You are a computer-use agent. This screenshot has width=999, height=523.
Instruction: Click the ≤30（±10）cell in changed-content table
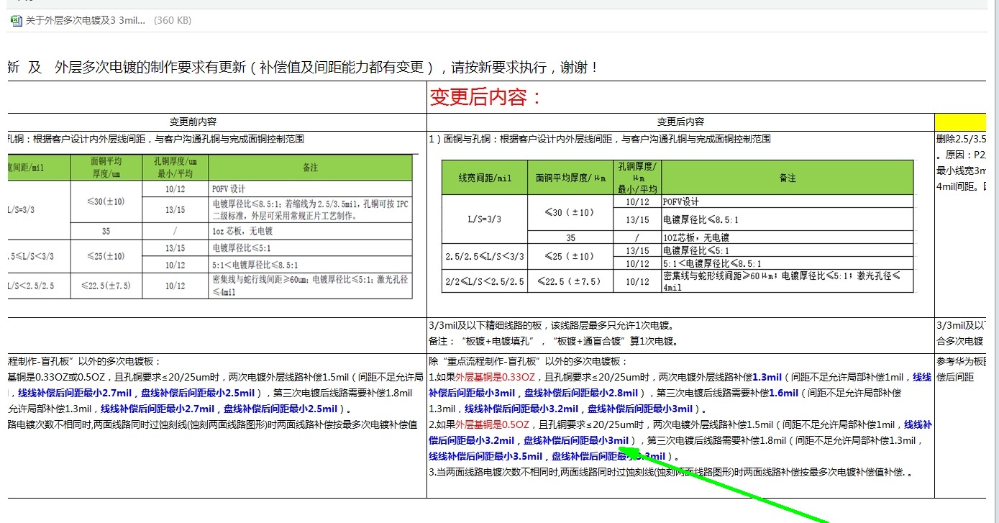point(570,212)
